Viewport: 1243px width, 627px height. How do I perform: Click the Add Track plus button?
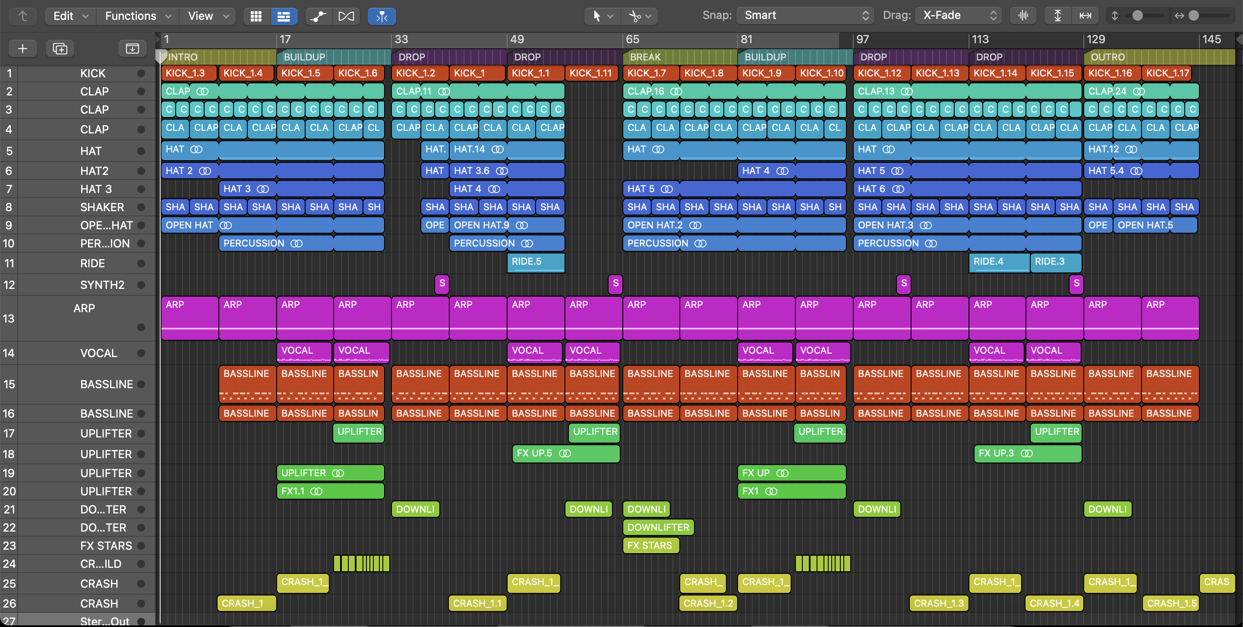22,48
